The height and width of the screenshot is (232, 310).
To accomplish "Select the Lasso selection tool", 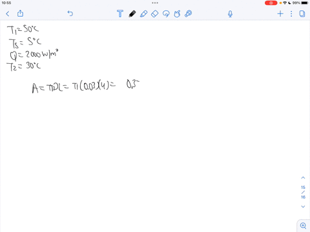I will 166,14.
